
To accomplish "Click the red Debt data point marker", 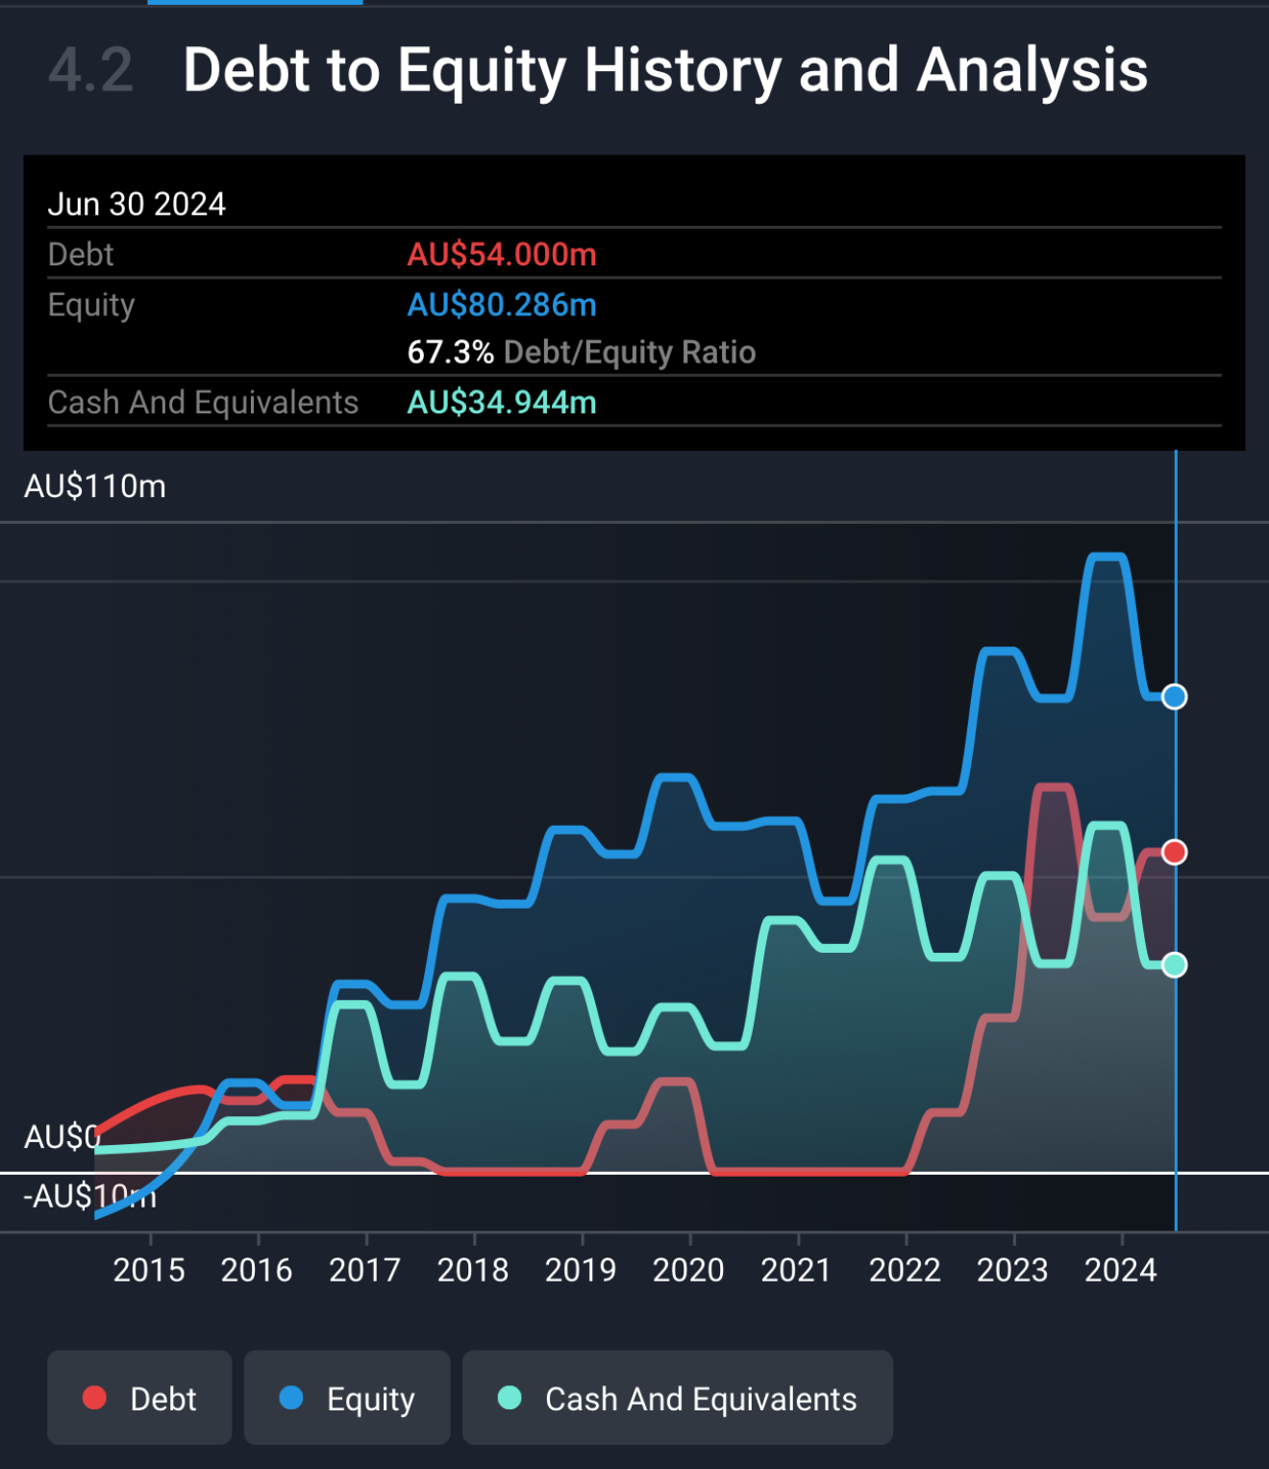I will pyautogui.click(x=1174, y=852).
